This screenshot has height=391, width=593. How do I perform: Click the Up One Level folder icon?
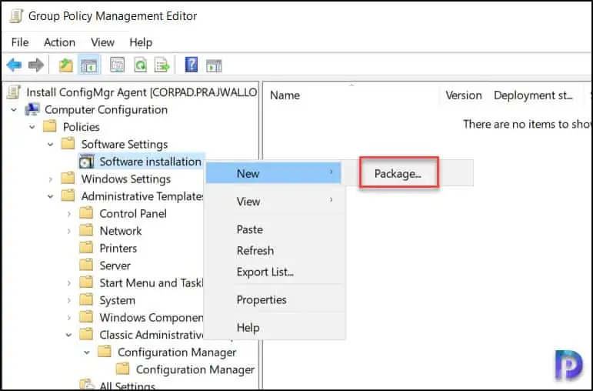(x=66, y=65)
